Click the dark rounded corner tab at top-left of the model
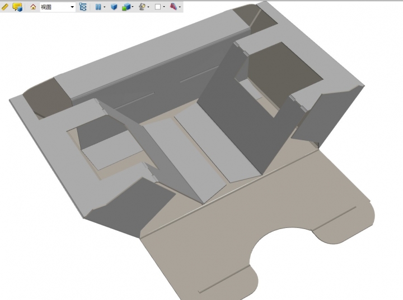This screenshot has width=403, height=300. [46, 98]
